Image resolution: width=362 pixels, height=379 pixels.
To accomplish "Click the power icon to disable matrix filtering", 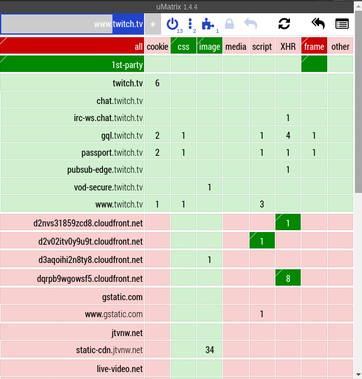I will [172, 24].
